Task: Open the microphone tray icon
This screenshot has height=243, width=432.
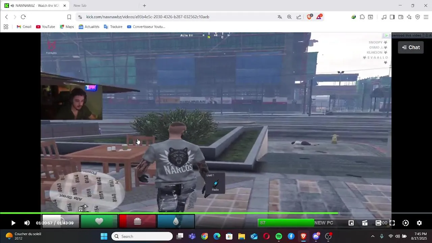Action: (382, 236)
